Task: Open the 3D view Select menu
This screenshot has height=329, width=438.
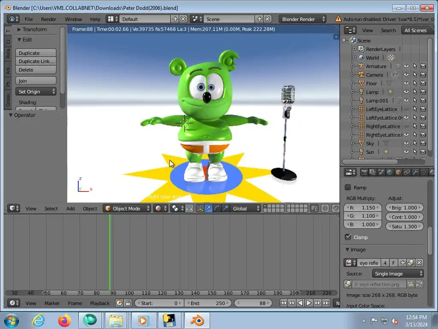Action: 51,209
